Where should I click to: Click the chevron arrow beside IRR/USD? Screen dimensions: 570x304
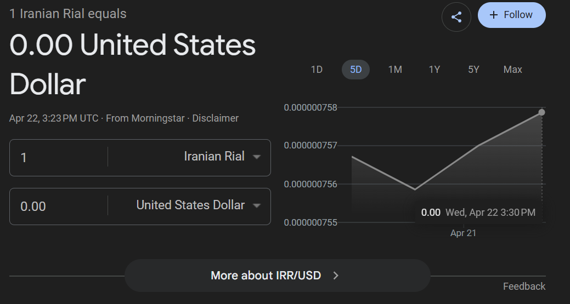pyautogui.click(x=336, y=276)
